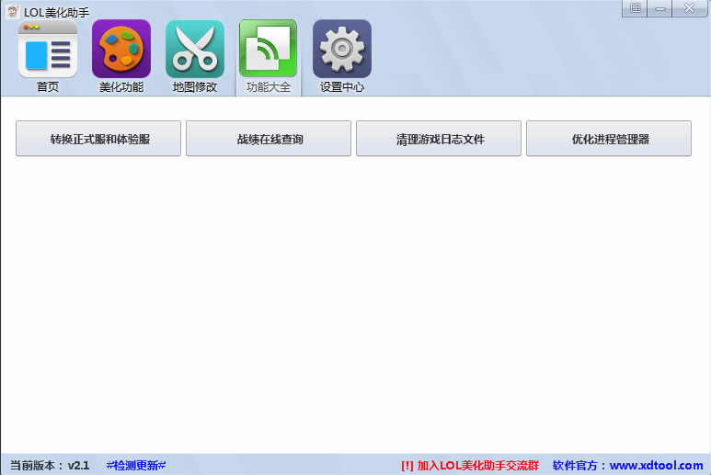Open www.xdtool.com official site link

point(656,466)
